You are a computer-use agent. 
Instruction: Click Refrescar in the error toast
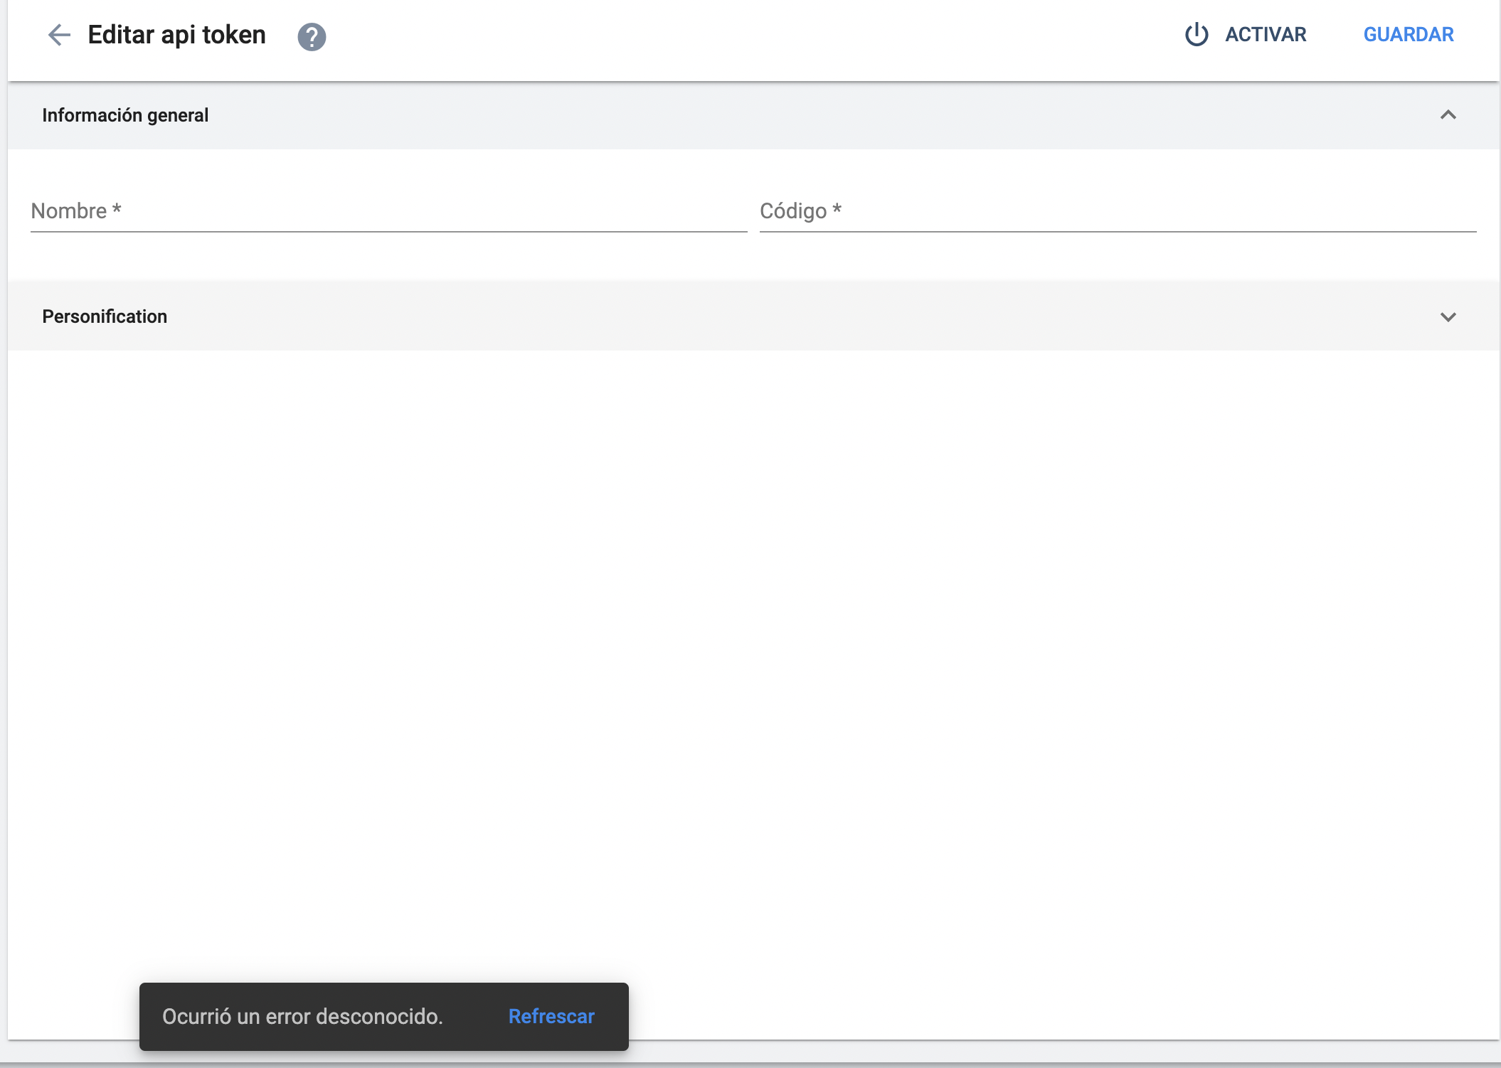tap(551, 1017)
